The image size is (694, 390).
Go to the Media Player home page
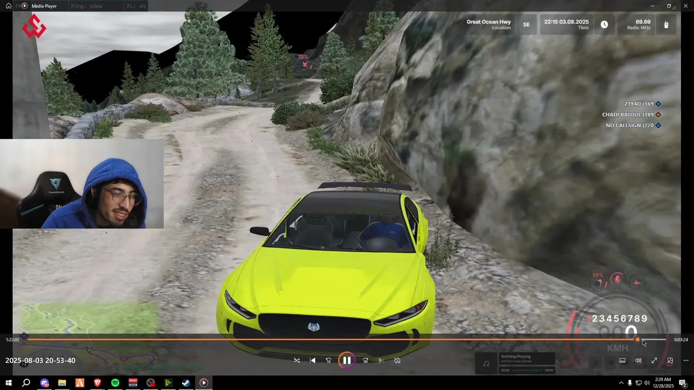click(8, 6)
